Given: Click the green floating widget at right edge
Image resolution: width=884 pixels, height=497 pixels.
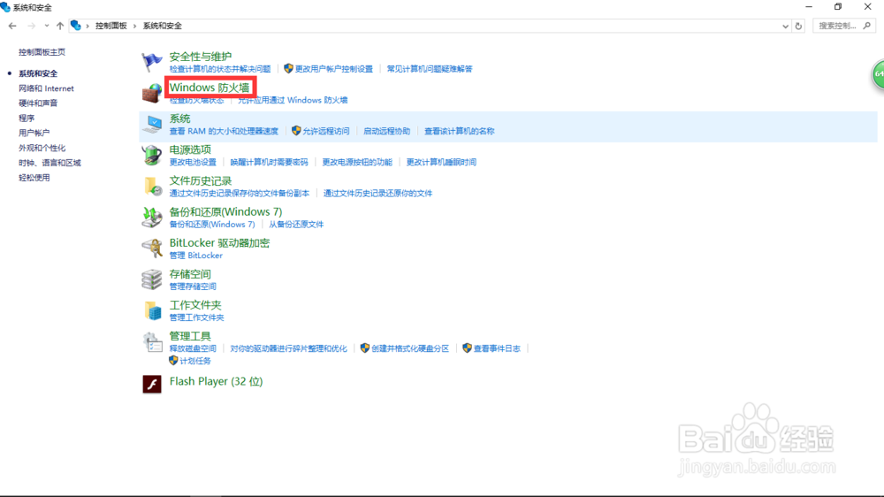Looking at the screenshot, I should pyautogui.click(x=878, y=74).
